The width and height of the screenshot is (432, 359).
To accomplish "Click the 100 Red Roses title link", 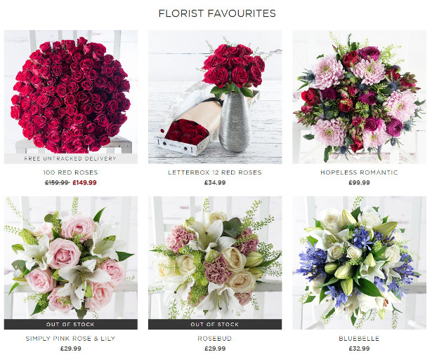I will [70, 172].
